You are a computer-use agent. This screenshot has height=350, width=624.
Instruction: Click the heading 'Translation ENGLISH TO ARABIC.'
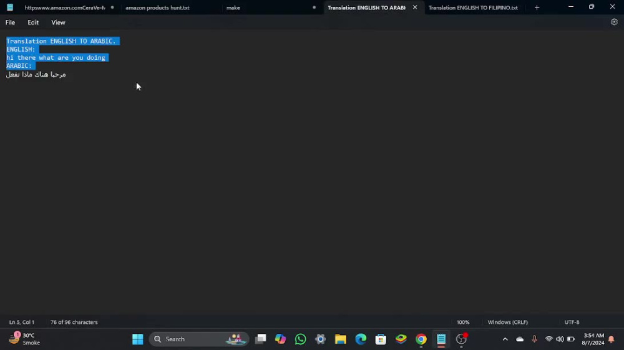pos(61,41)
